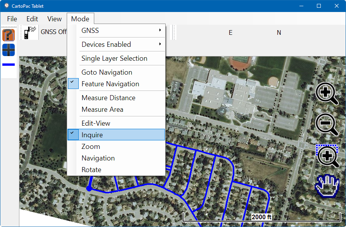
Task: Open the Edit menu
Action: tap(32, 19)
